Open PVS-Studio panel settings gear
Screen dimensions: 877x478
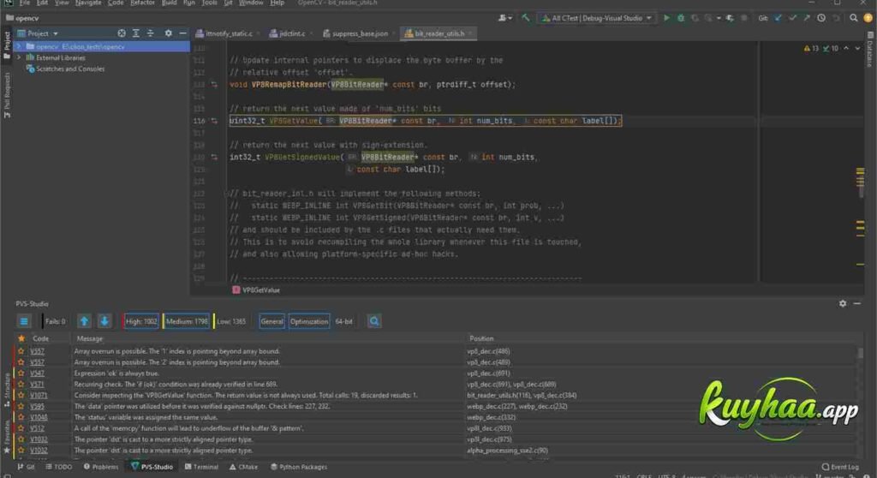point(843,303)
